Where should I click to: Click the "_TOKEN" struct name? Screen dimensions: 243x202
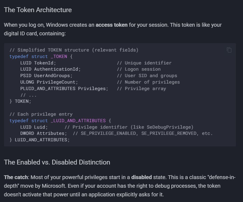(59, 56)
